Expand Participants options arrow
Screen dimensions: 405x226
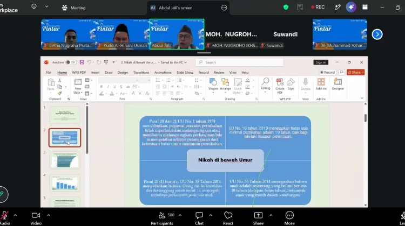pyautogui.click(x=180, y=215)
